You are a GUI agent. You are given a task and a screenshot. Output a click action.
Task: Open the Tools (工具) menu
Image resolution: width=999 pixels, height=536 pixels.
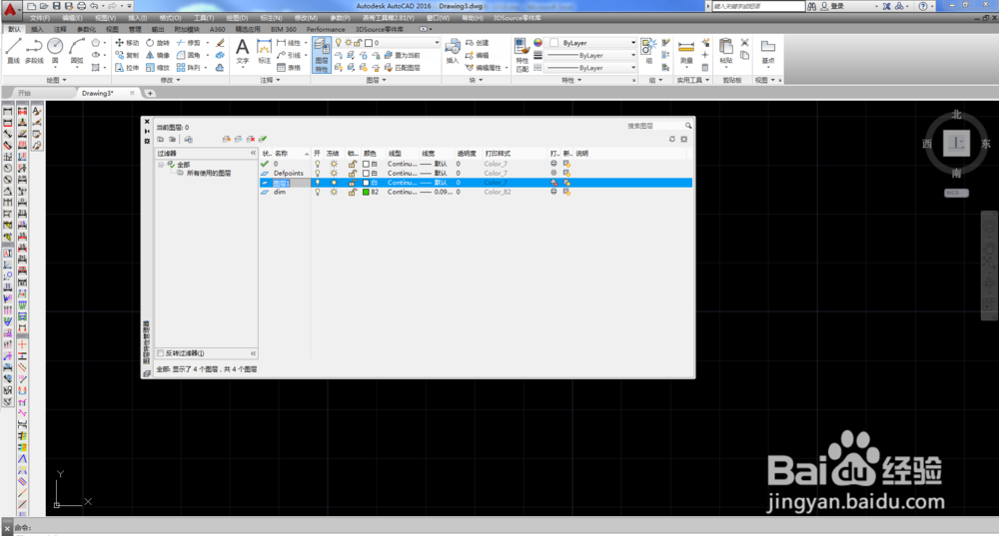point(203,18)
